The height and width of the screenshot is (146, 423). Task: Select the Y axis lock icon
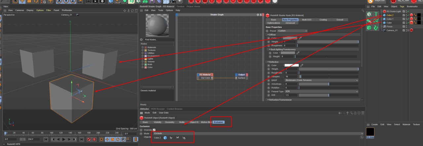[x=66, y=1]
